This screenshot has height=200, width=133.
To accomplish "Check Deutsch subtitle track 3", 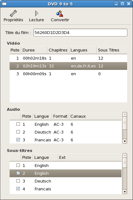I will click(x=18, y=181).
